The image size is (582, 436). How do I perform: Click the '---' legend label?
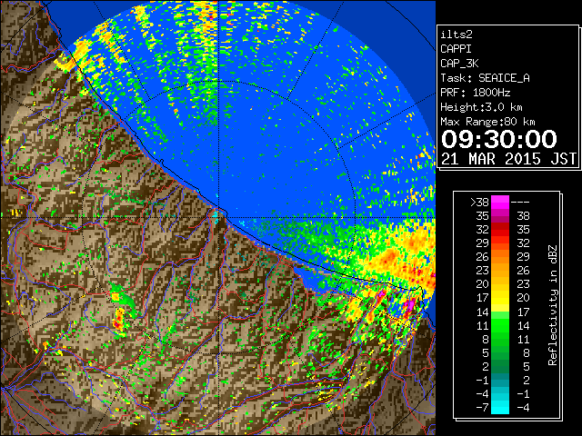pos(520,203)
